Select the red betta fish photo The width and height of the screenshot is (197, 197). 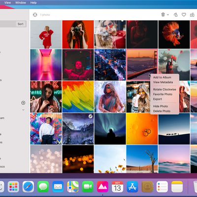(174, 34)
